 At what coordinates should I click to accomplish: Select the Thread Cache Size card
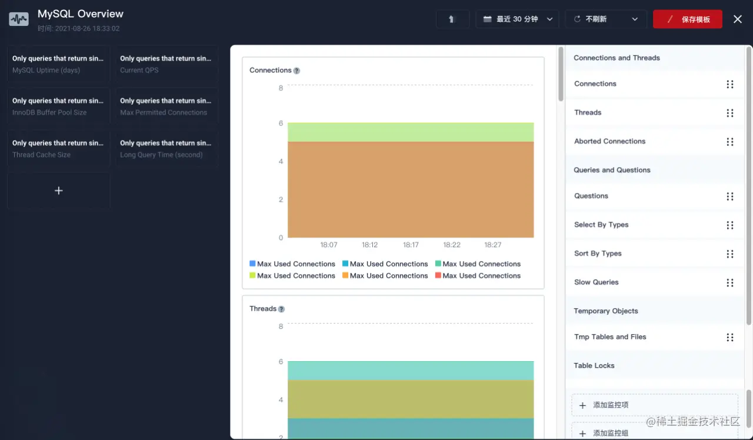tap(58, 149)
